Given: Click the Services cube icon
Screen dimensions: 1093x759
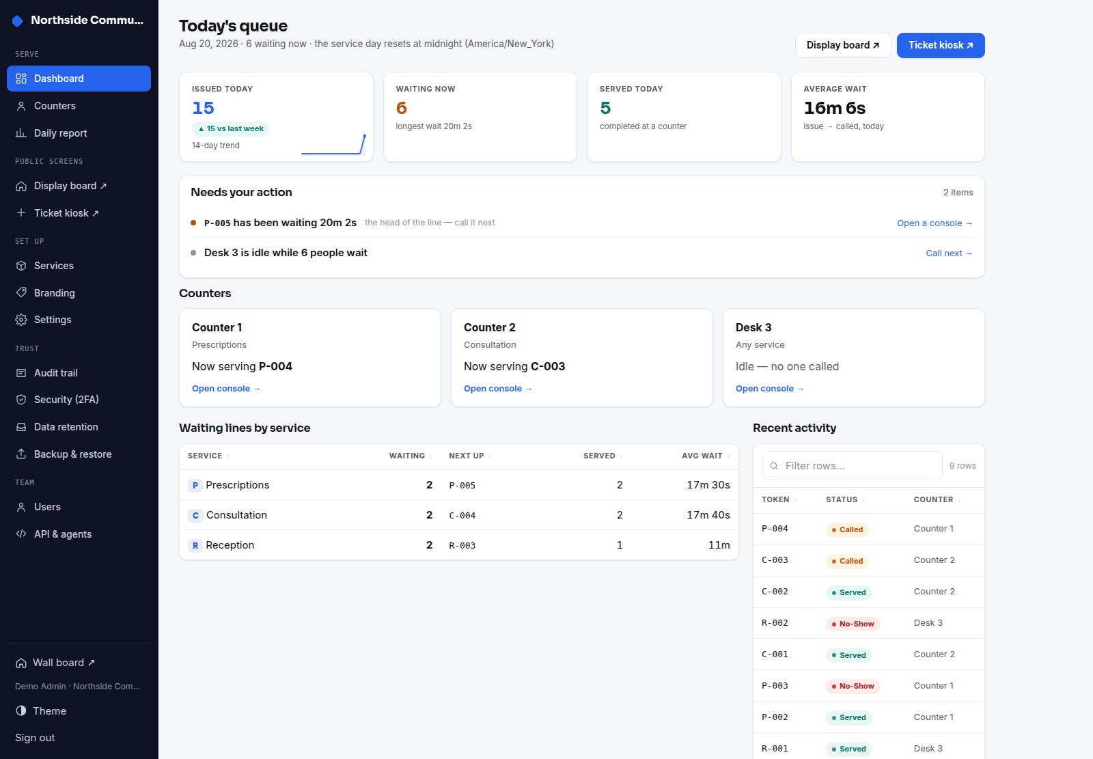Looking at the screenshot, I should tap(21, 266).
